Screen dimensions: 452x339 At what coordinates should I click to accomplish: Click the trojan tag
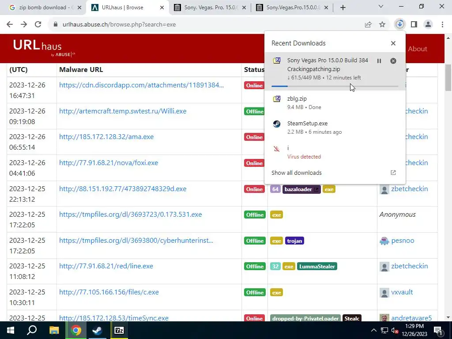[294, 241]
